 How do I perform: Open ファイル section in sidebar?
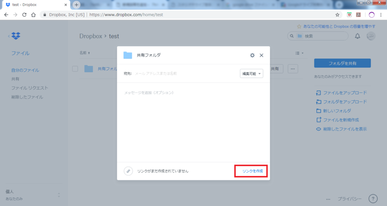click(20, 53)
